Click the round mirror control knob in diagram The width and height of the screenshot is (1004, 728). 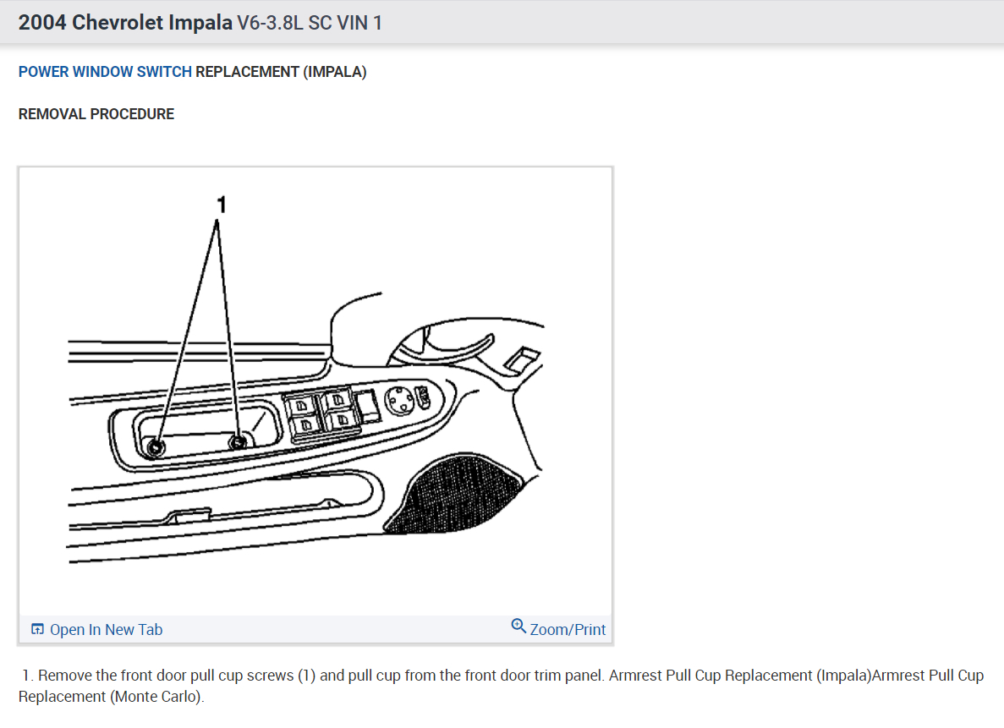pos(401,401)
